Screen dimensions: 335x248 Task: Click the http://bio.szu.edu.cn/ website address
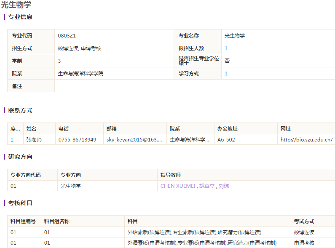click(306, 139)
